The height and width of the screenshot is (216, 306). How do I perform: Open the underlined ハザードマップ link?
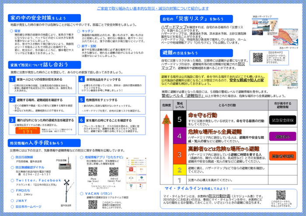[174, 27]
